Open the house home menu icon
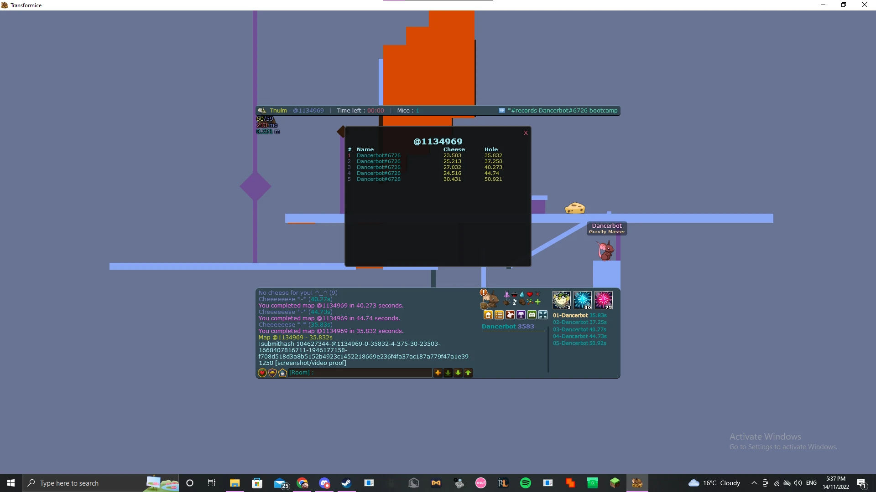This screenshot has height=492, width=876. 488,315
